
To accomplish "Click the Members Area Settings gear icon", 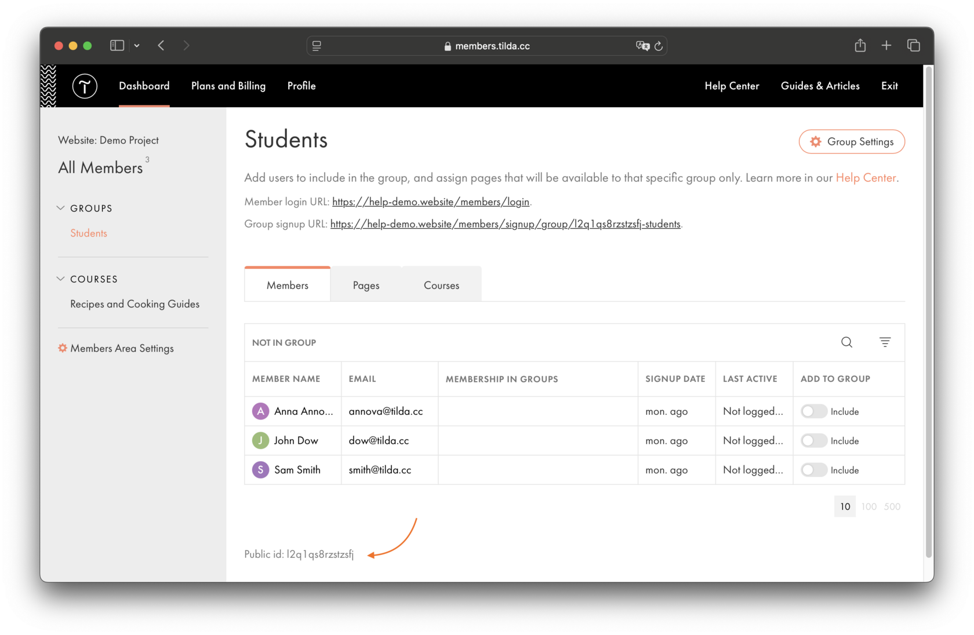I will pos(62,348).
